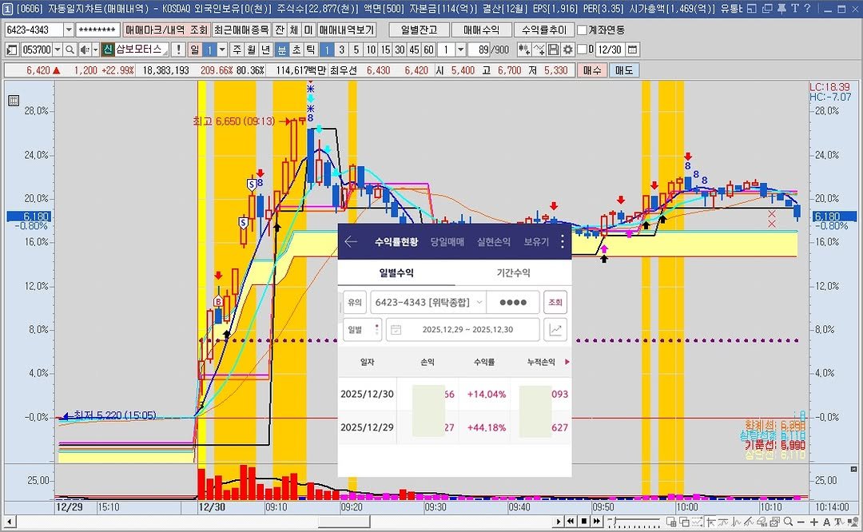Screen dimensions: 863x532
Task: Click the profit trend graph icon
Action: [555, 329]
